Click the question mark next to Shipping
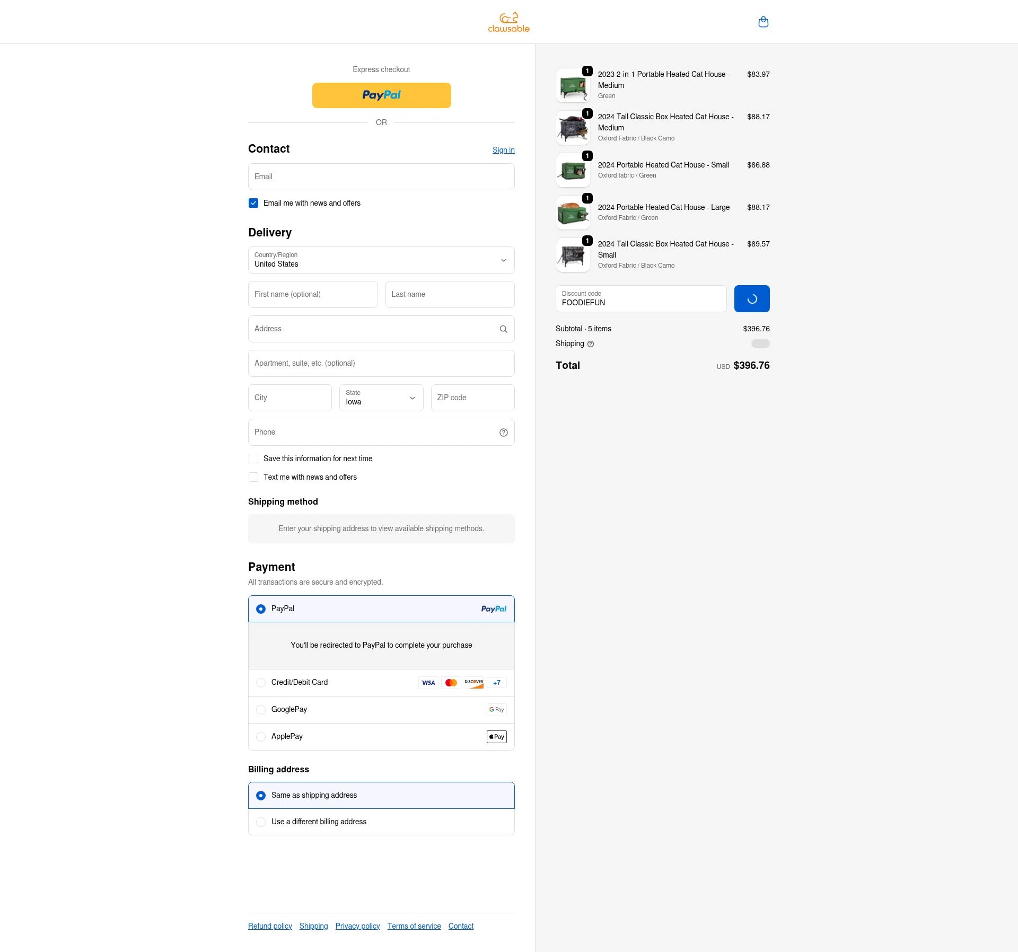This screenshot has width=1018, height=952. click(x=590, y=344)
